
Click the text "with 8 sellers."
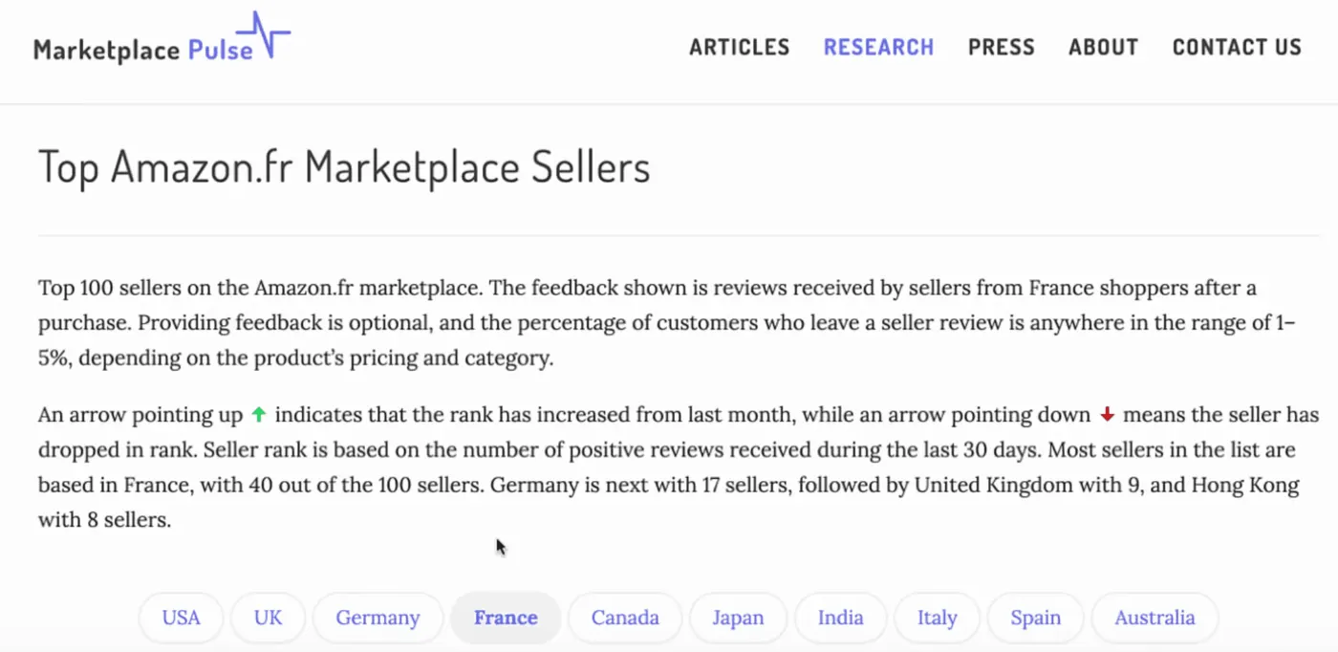tap(104, 521)
